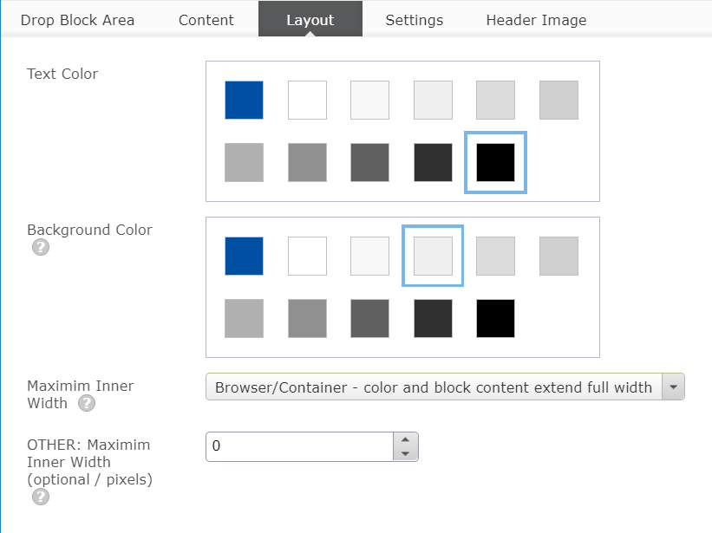Pick white Background Color swatch
The height and width of the screenshot is (533, 712).
click(x=307, y=256)
